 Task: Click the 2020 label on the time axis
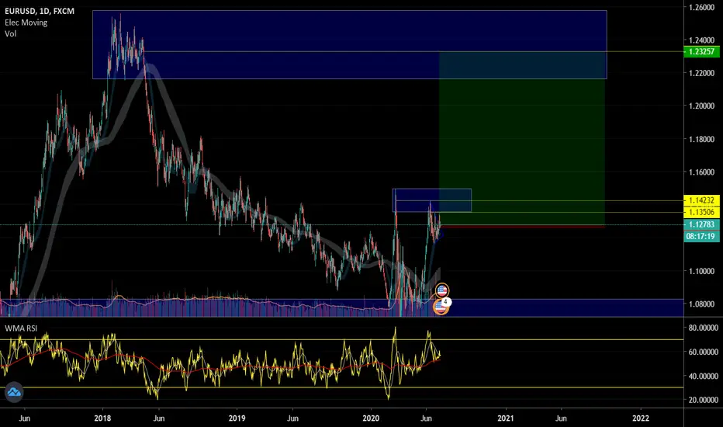(371, 418)
